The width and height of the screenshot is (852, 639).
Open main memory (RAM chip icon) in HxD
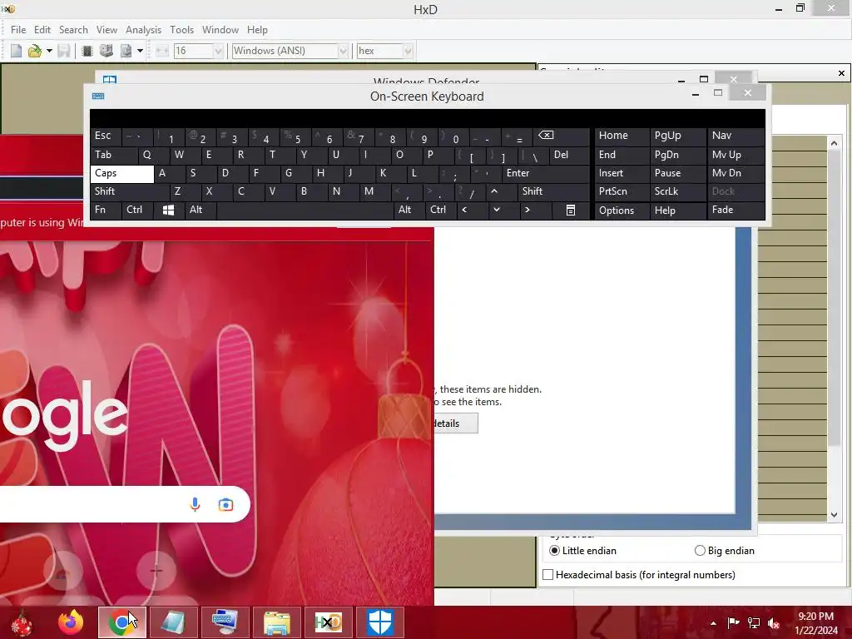pyautogui.click(x=87, y=51)
